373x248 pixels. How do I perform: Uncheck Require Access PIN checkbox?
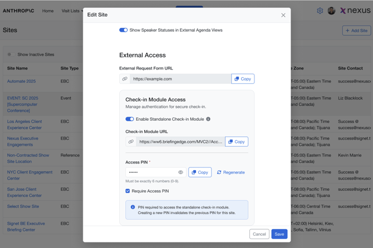click(127, 191)
